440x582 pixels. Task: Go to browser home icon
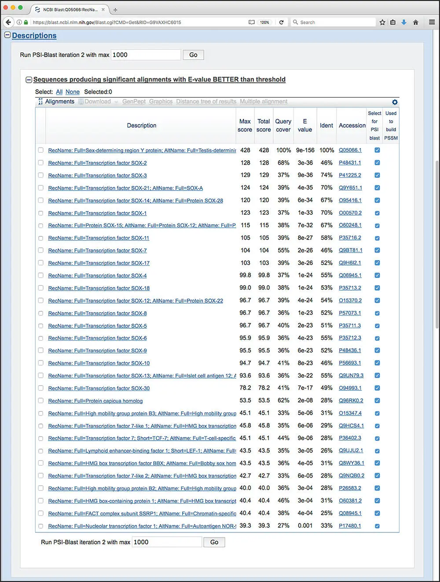tap(415, 22)
